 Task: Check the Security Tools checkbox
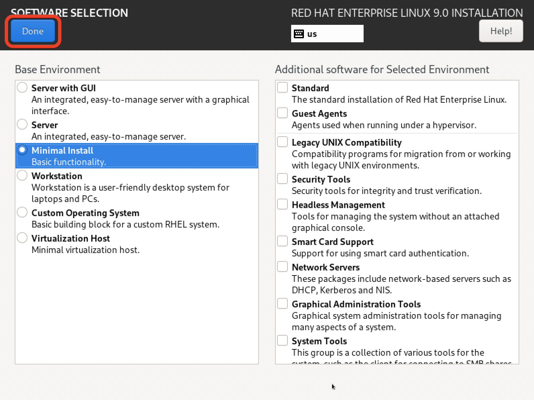(282, 179)
